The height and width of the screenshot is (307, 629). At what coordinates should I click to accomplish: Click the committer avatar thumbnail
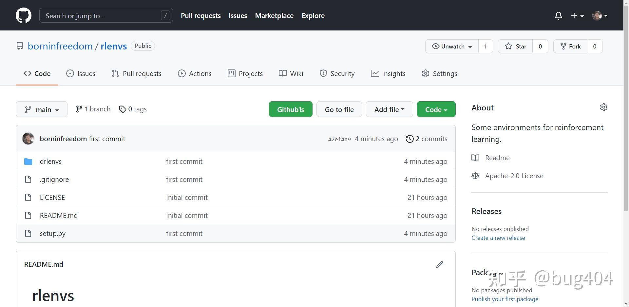(x=28, y=139)
